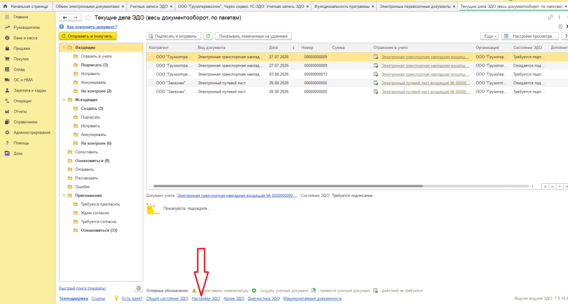This screenshot has width=568, height=304.
Task: Collapse the Исходящие tree group
Action: tap(64, 100)
